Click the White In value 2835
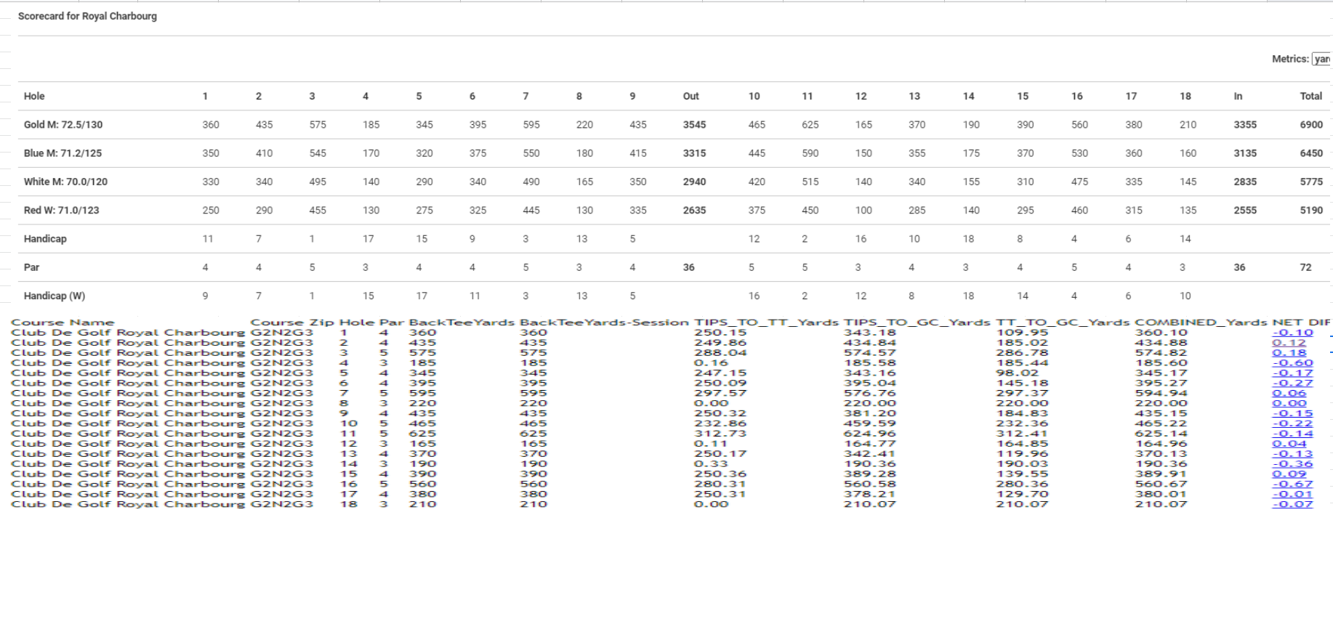 pos(1245,182)
